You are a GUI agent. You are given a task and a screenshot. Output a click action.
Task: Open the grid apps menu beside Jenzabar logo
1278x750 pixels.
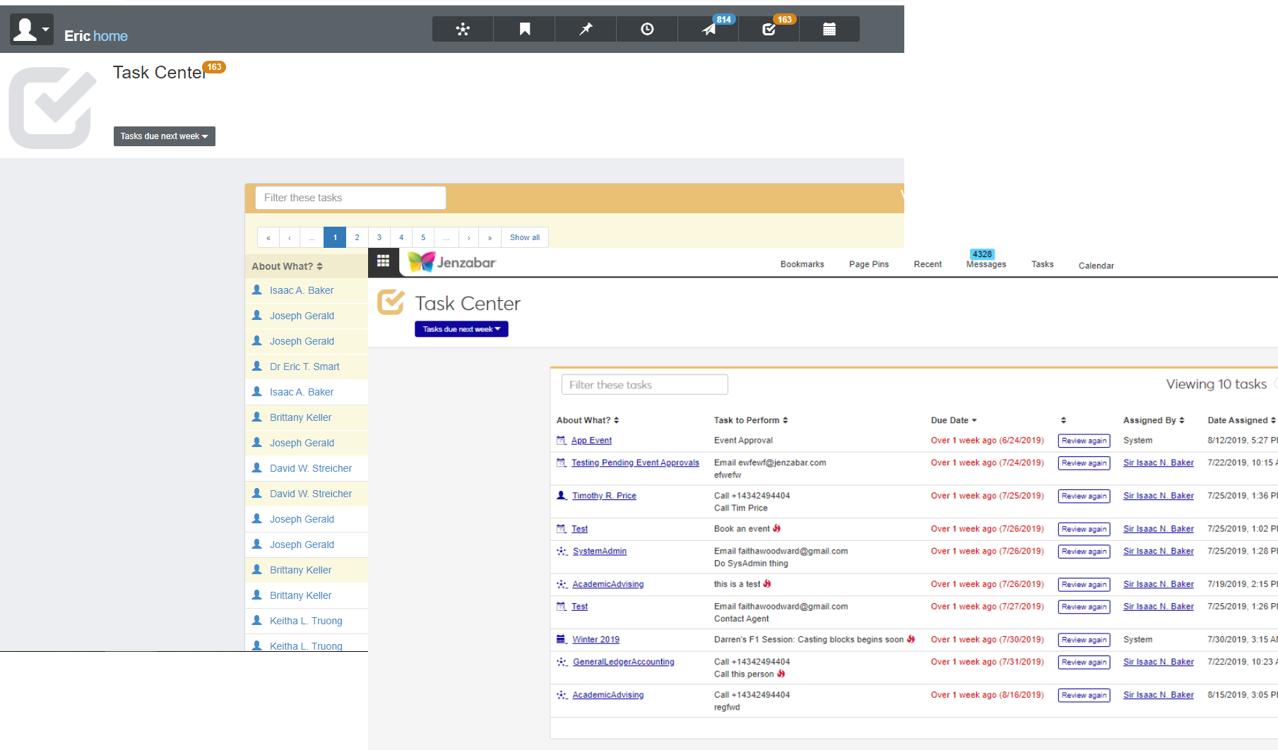coord(383,261)
